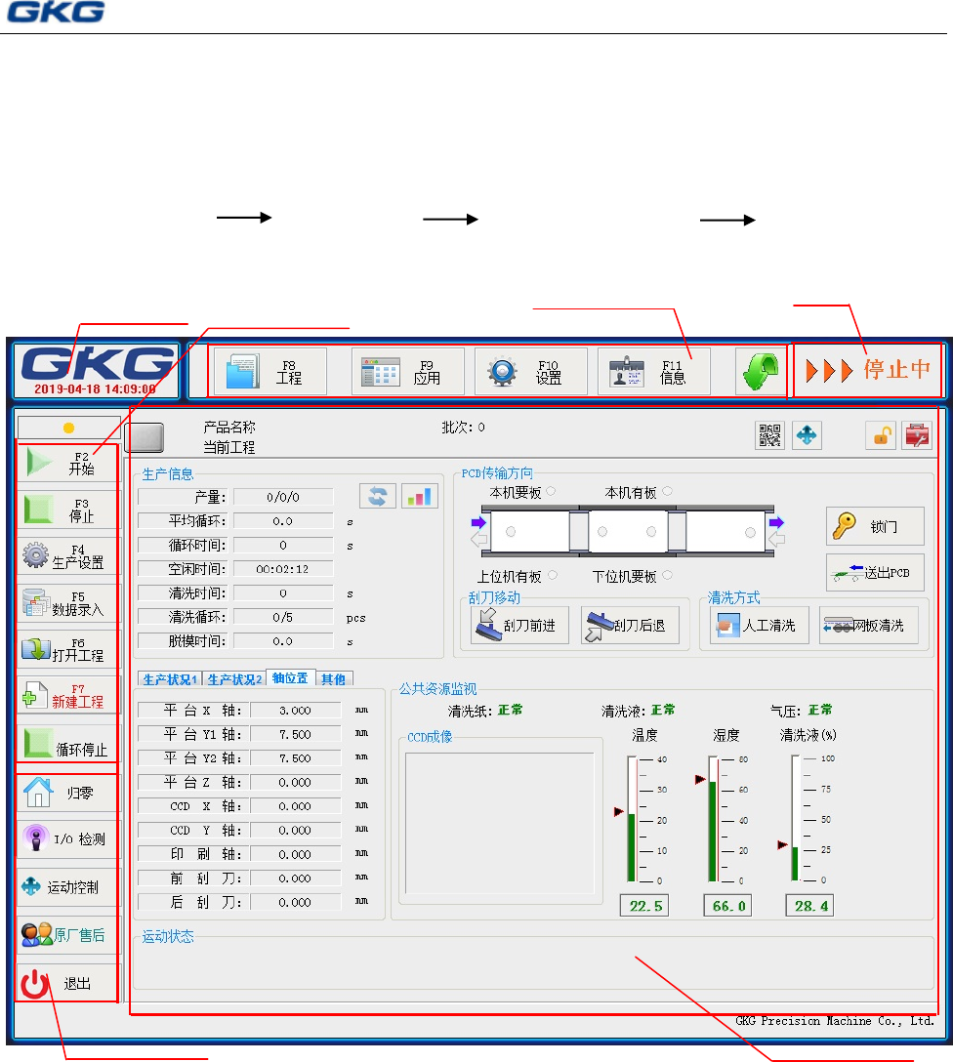Click the right purple PCB direction arrow
Viewport: 953px width, 1062px height.
pos(776,522)
